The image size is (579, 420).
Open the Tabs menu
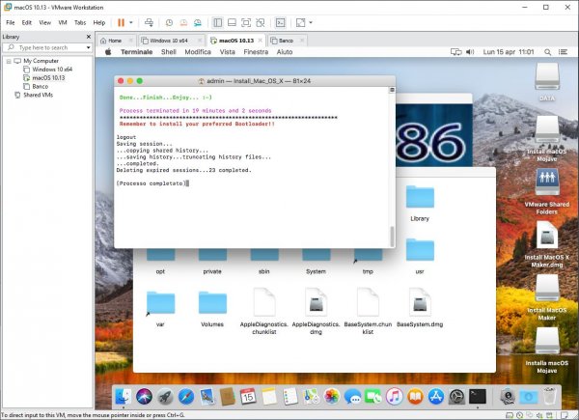click(x=80, y=22)
